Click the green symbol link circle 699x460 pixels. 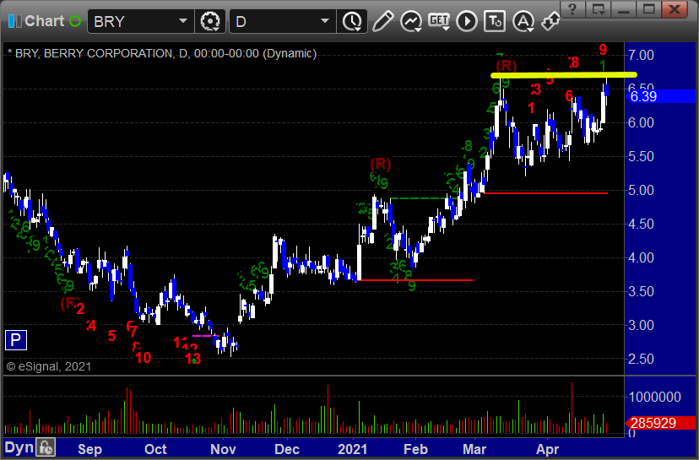point(75,21)
